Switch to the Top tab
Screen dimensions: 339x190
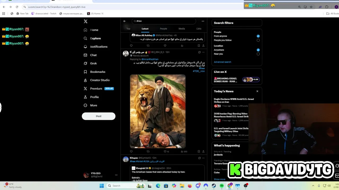click(128, 29)
